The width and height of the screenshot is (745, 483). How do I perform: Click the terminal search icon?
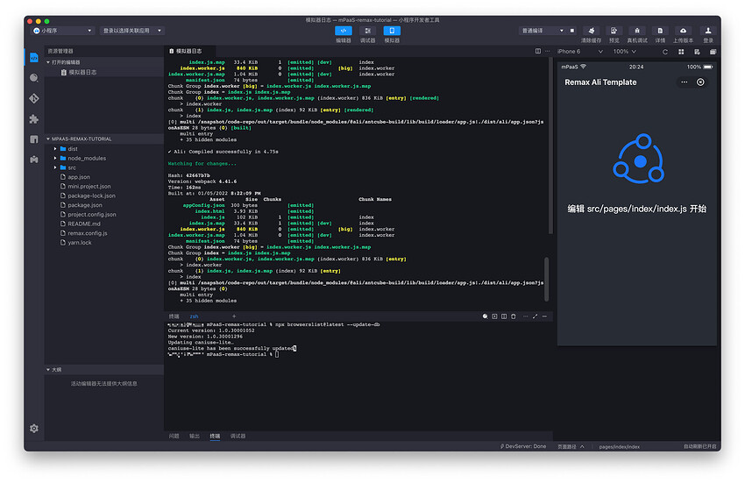pos(485,316)
